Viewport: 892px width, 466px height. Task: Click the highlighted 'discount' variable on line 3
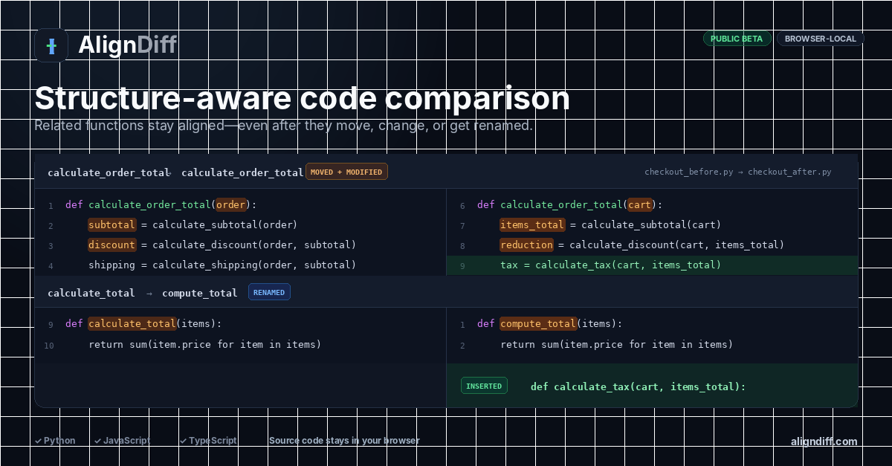111,245
